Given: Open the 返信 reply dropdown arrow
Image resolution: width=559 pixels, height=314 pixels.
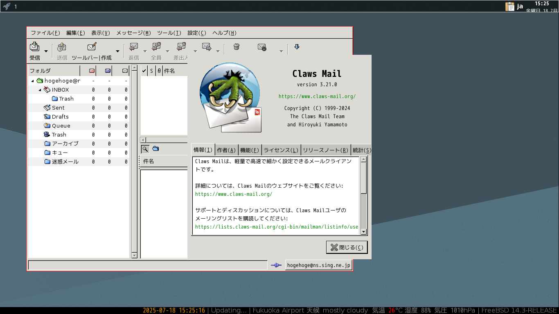Looking at the screenshot, I should click(145, 51).
